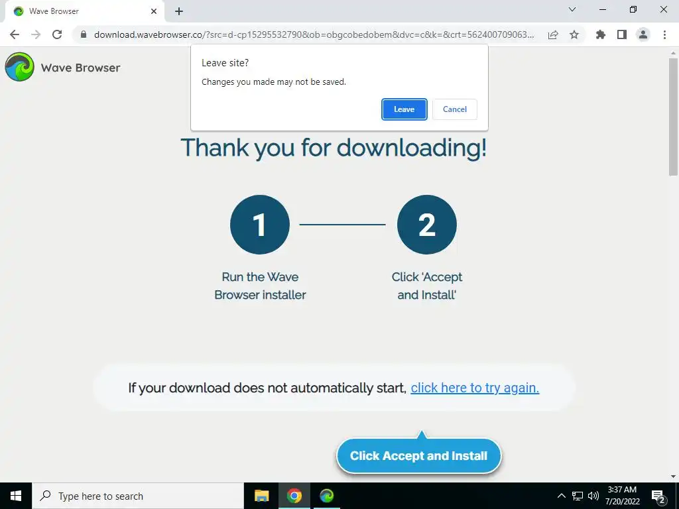The image size is (679, 509).
Task: Click the browser back arrow
Action: [x=15, y=34]
